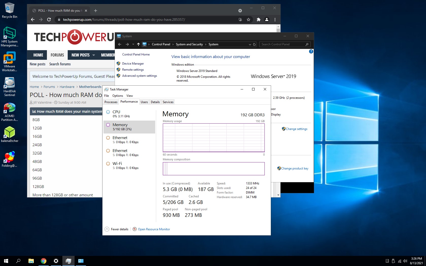Switch to Services tab
Viewport: 426px width, 266px height.
click(x=168, y=102)
